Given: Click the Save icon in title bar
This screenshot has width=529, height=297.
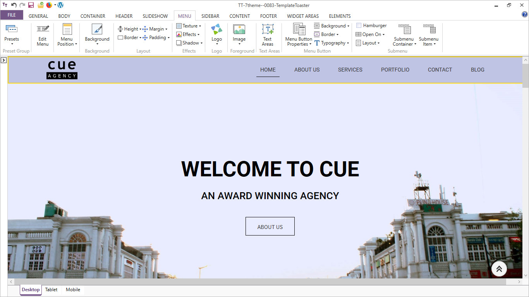Looking at the screenshot, I should pos(31,5).
